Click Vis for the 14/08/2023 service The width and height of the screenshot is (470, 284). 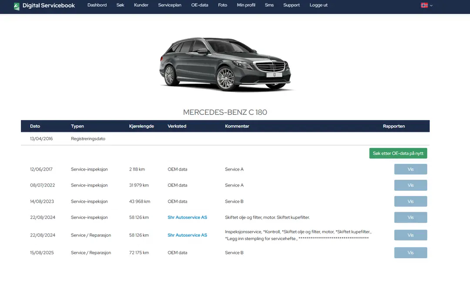point(410,201)
